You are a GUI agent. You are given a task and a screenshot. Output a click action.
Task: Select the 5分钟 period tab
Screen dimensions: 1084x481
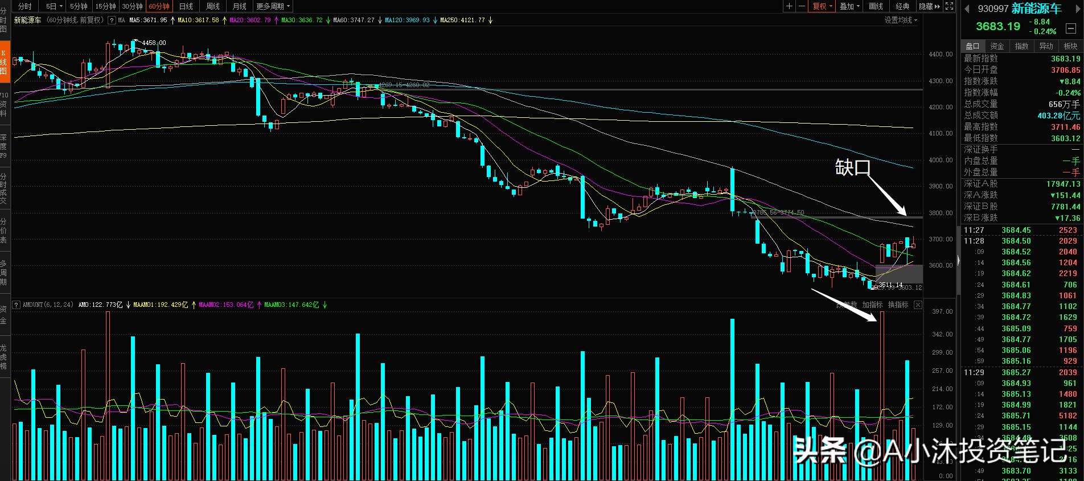[x=79, y=6]
